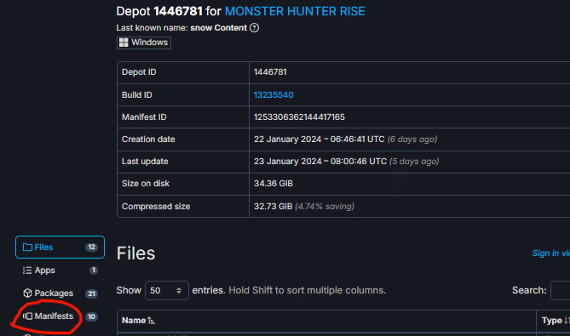Open Build ID 13235540 link
This screenshot has width=570, height=336.
point(273,94)
